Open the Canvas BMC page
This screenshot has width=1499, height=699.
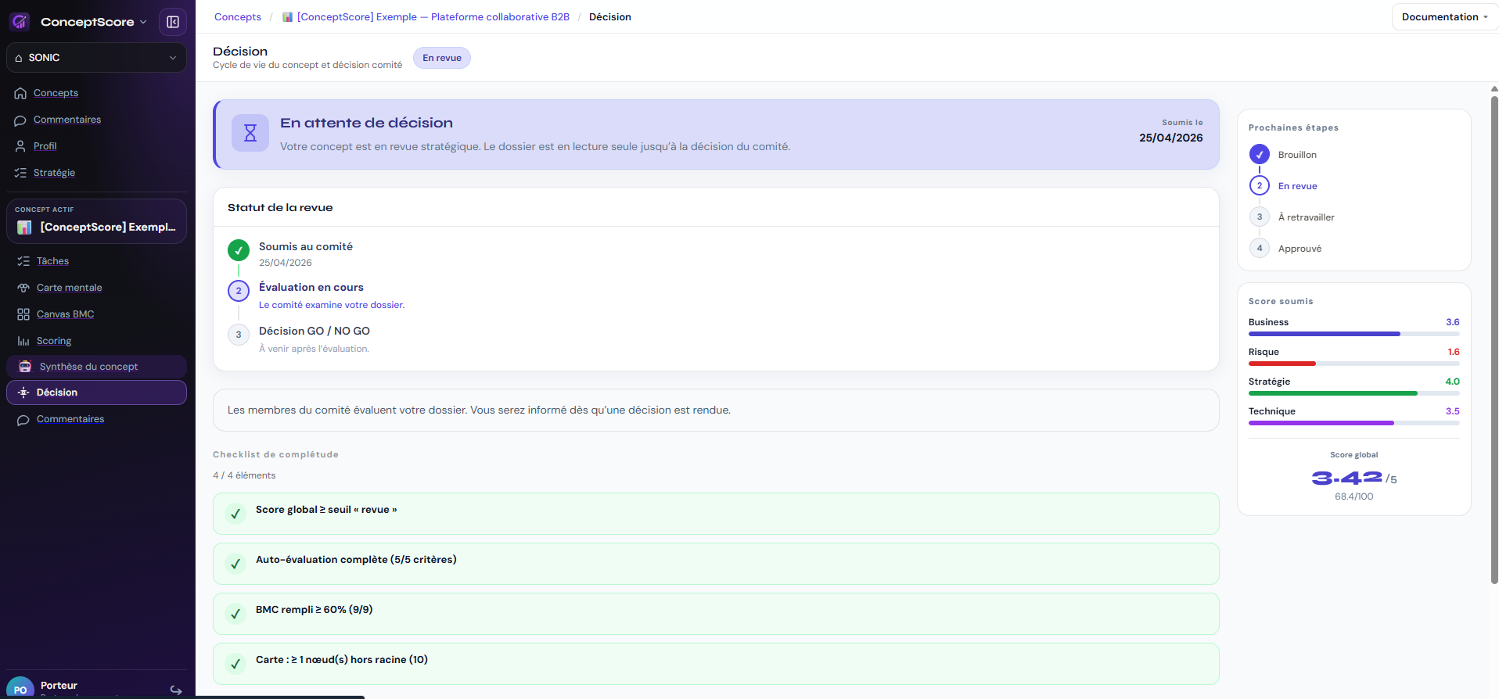point(66,314)
